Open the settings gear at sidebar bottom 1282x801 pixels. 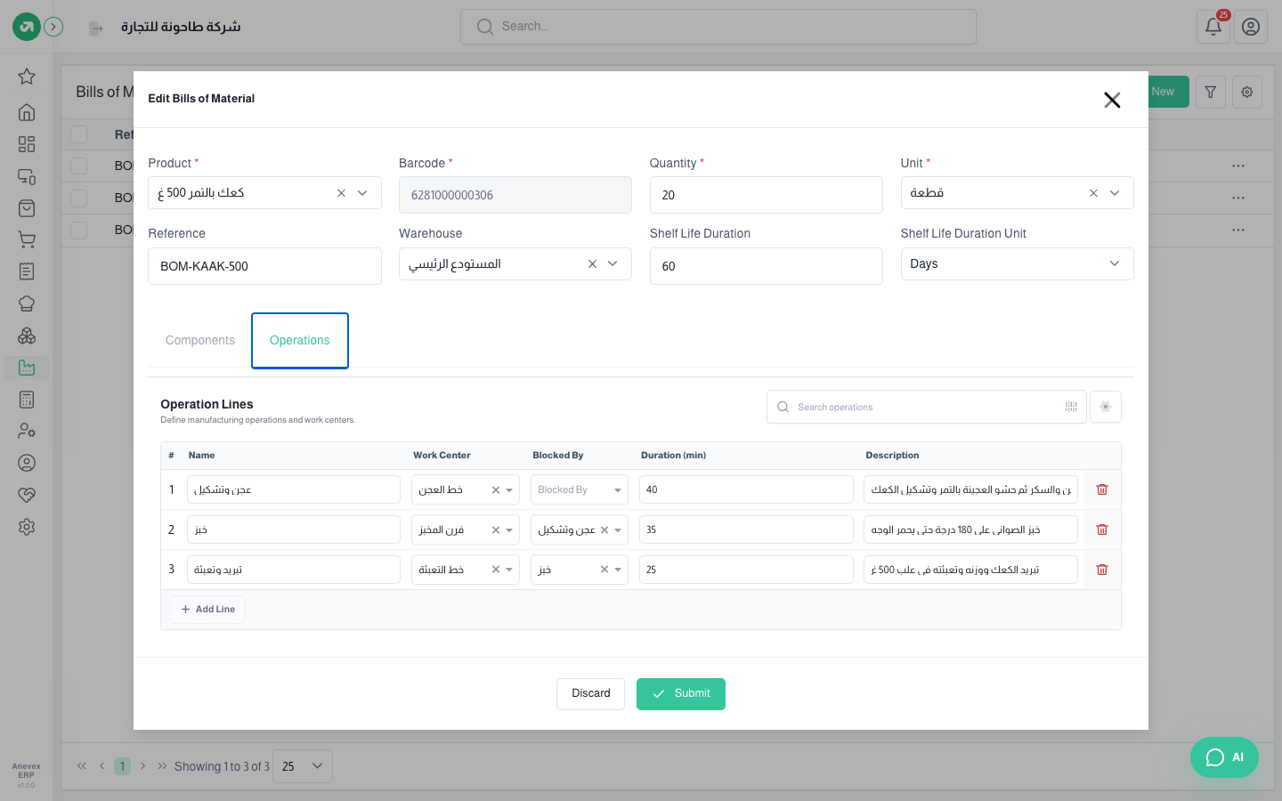tap(27, 527)
